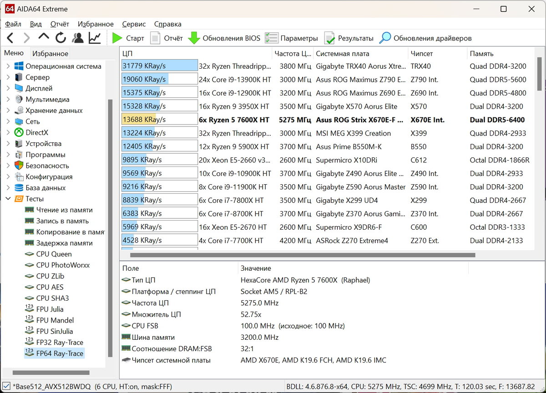
Task: Open Параметры in the toolbar
Action: tap(292, 38)
